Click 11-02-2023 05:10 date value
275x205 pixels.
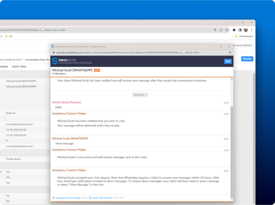pyautogui.click(x=16, y=130)
